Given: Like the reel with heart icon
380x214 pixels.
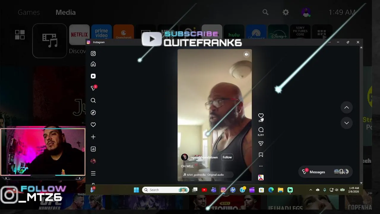Looking at the screenshot, I should click(x=261, y=116).
